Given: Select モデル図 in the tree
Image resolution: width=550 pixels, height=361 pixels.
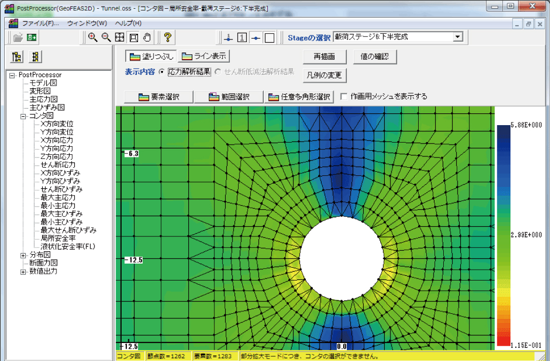Looking at the screenshot, I should click(43, 83).
